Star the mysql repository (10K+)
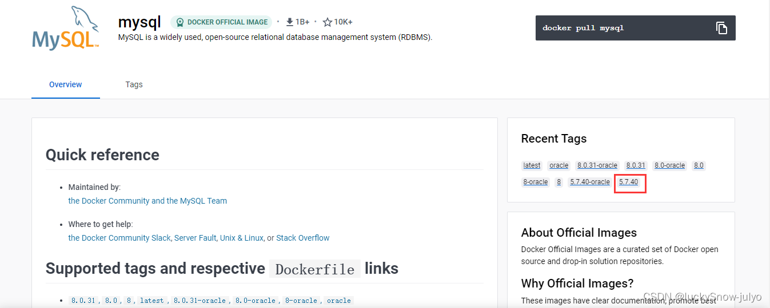 [328, 22]
